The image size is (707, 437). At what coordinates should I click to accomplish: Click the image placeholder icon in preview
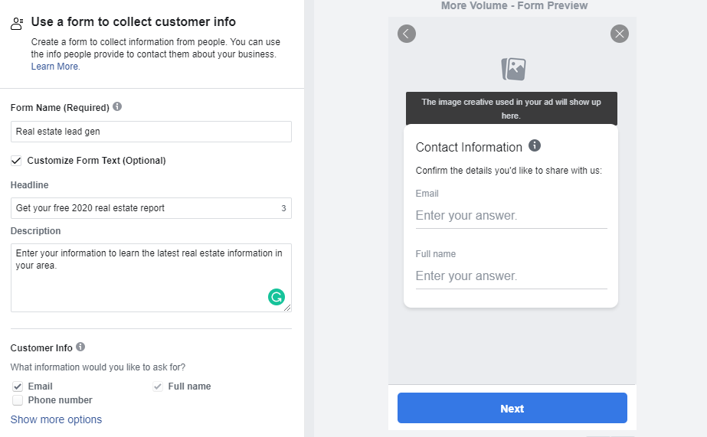513,69
